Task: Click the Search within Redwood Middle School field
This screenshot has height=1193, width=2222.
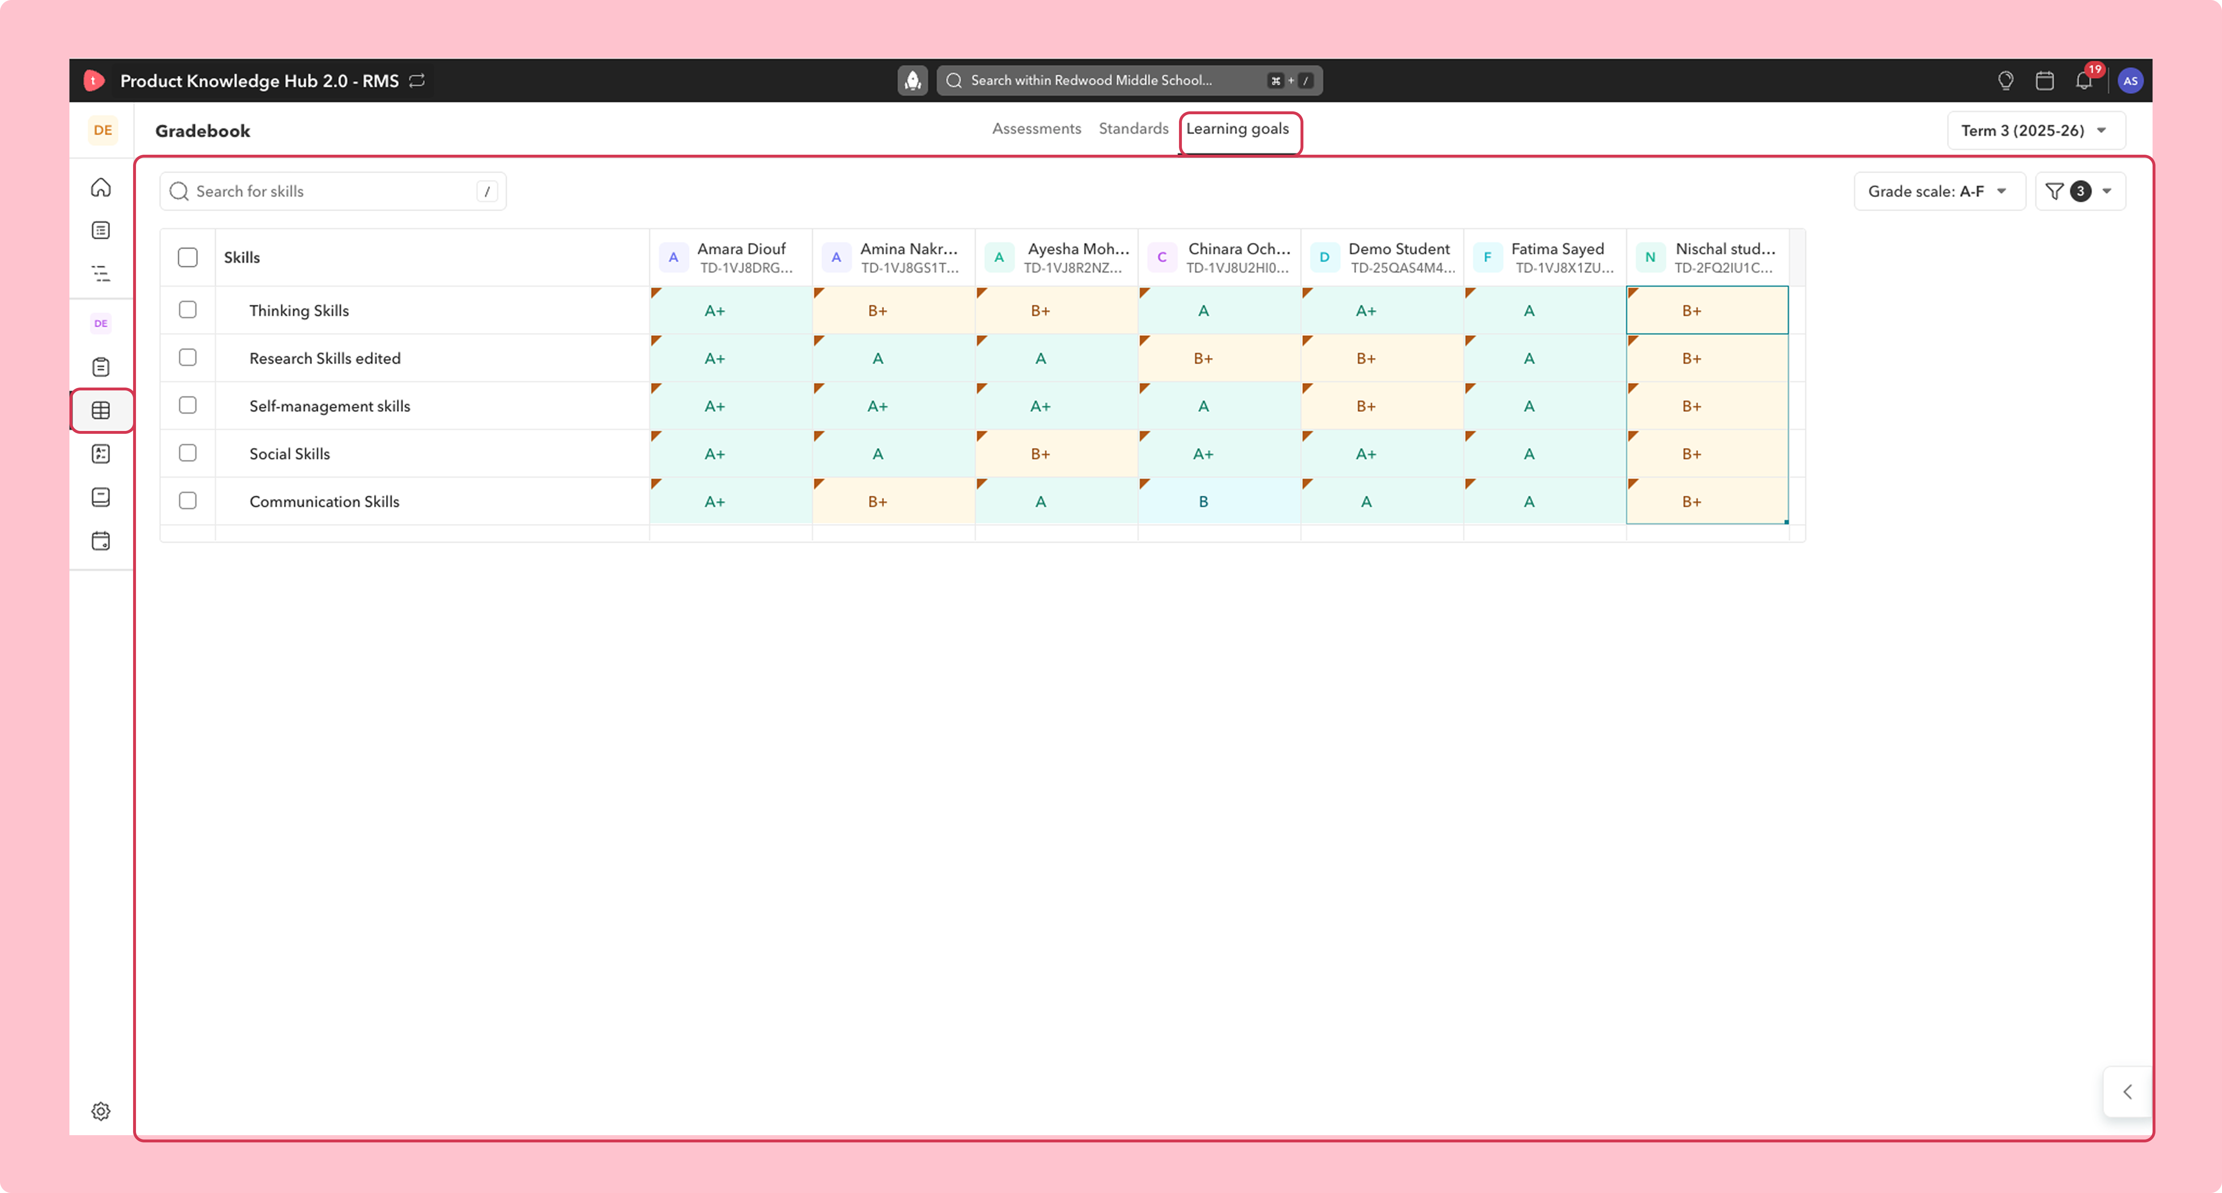Action: click(1129, 80)
